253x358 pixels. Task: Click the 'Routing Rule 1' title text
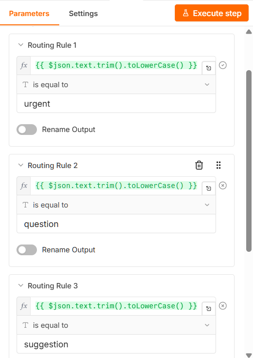[x=52, y=45]
